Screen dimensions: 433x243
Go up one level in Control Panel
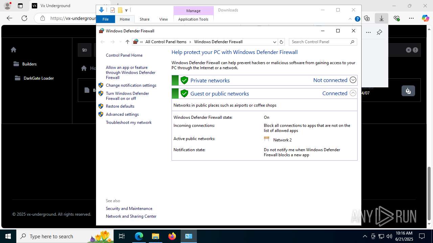pos(127,42)
